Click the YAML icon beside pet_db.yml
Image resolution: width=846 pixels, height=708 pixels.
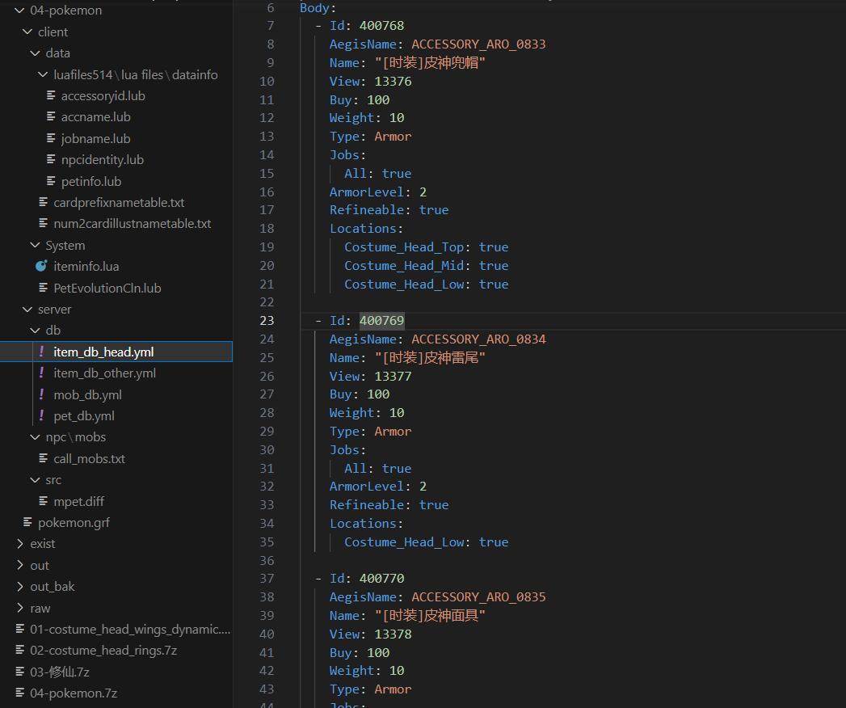(42, 415)
